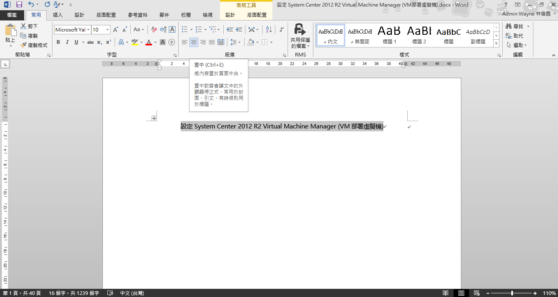Increase the paragraph indent
Viewport: 558px width, 297px height.
pos(239,29)
